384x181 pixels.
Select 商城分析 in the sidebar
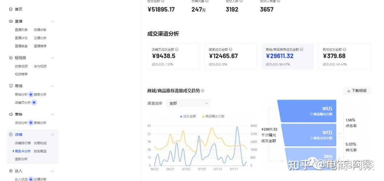pyautogui.click(x=21, y=94)
